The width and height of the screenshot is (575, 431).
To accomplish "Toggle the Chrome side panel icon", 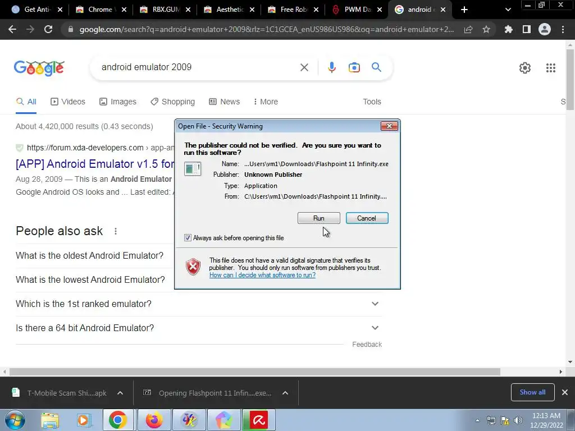I will pos(527,29).
